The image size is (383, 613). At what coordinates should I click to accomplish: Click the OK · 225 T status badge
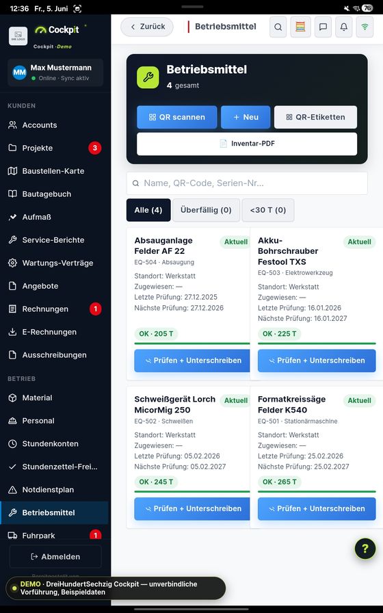point(280,334)
